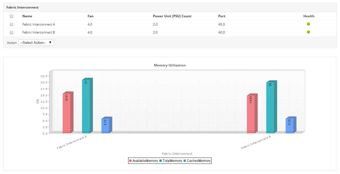
Task: Toggle the select-all checkbox in table header
Action: pos(12,16)
